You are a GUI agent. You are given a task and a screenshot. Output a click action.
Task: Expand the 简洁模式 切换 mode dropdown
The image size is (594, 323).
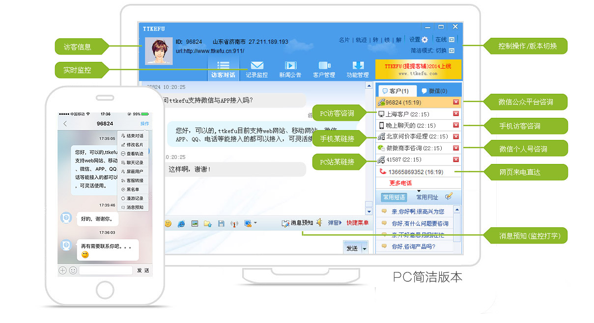[452, 51]
